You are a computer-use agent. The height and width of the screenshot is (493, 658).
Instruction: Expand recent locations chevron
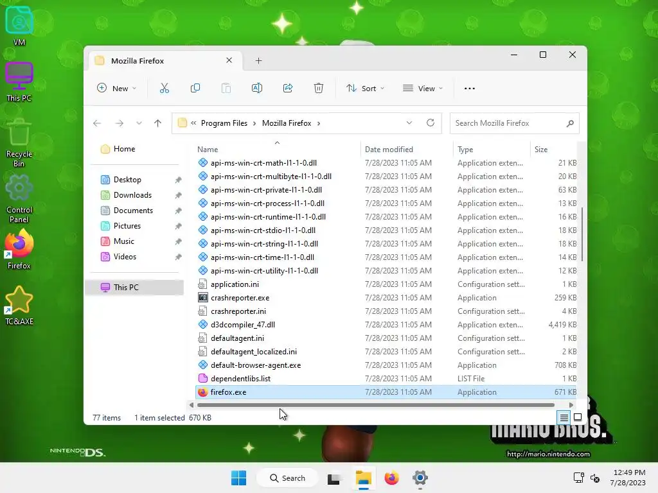pos(139,123)
